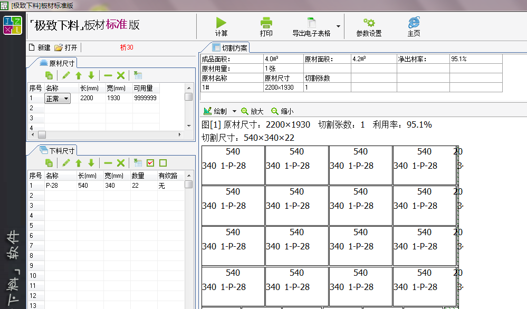The image size is (527, 309).
Task: Click the 原材面积 value 4.2㎡
Action: coord(373,59)
